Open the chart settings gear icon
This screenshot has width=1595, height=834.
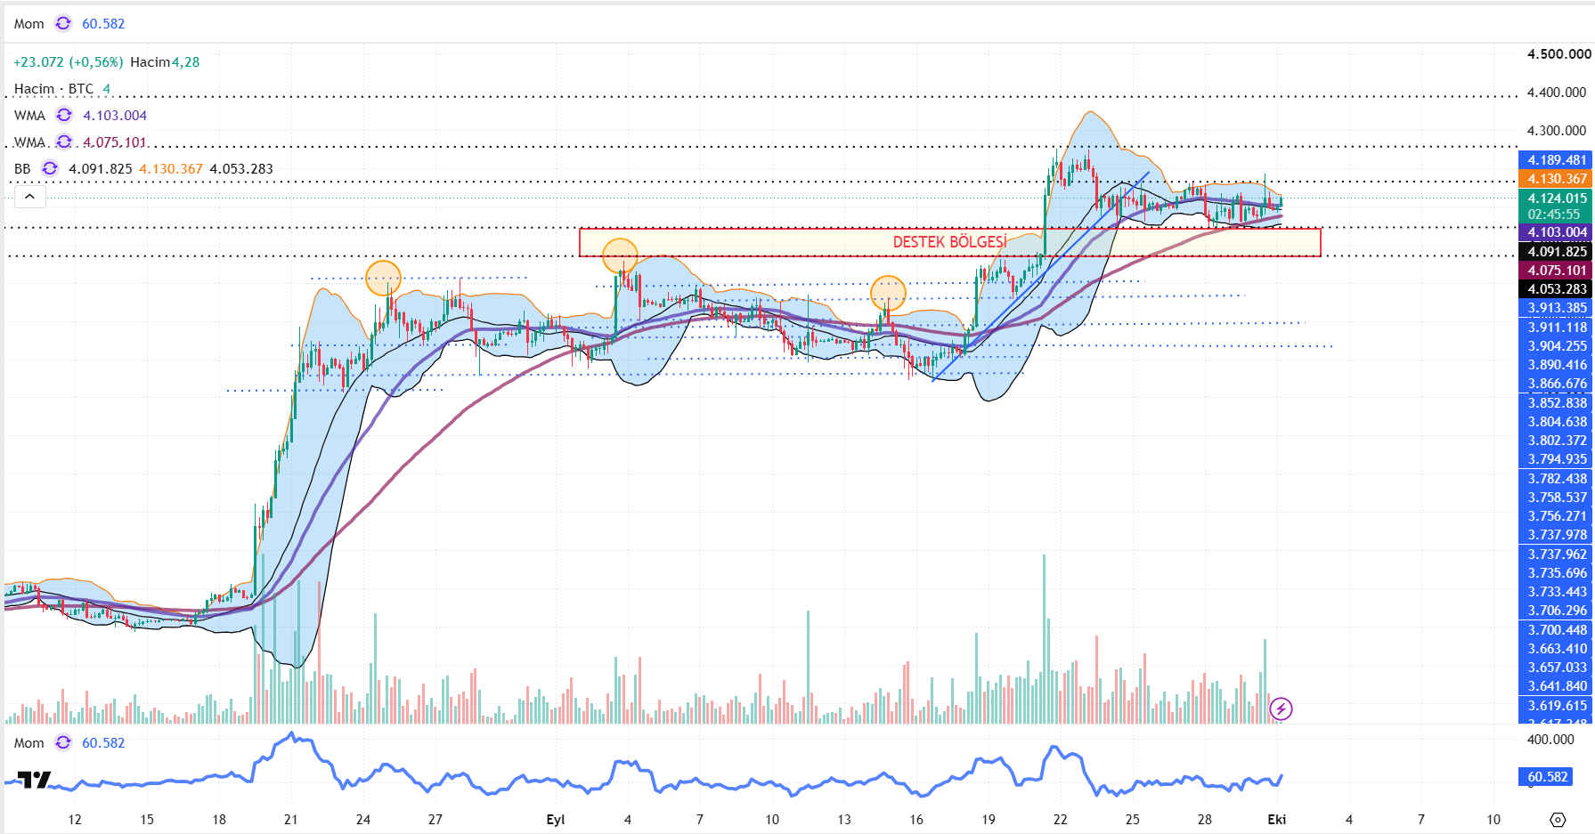pyautogui.click(x=1557, y=820)
